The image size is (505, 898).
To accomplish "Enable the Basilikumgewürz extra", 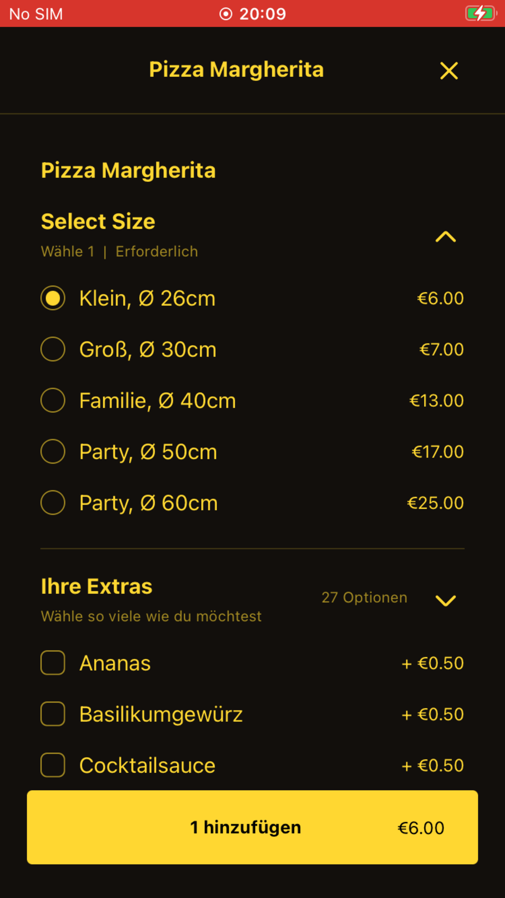I will tap(53, 714).
